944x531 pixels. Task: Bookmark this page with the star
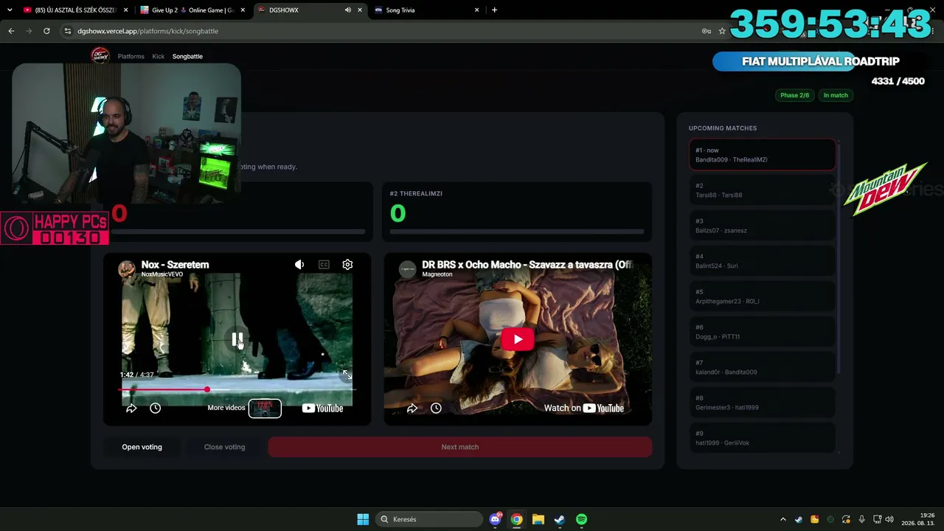(x=722, y=31)
